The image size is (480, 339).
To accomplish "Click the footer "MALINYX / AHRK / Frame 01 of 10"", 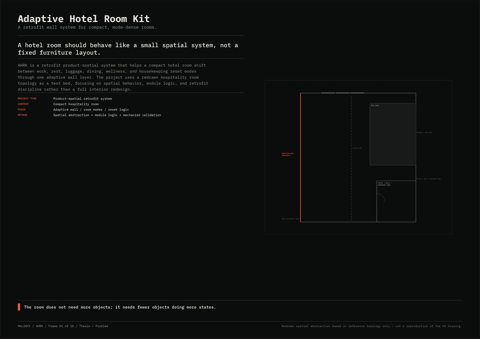I will pyautogui.click(x=46, y=326).
